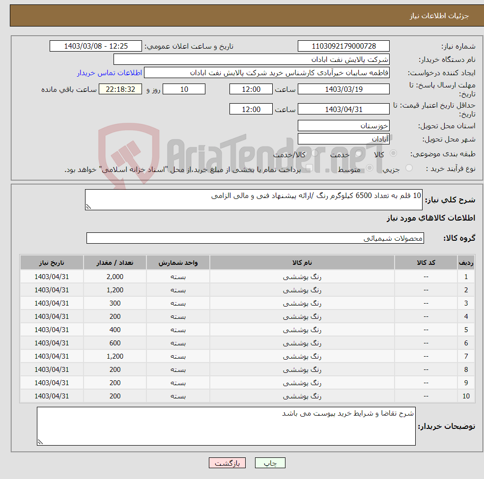This screenshot has height=479, width=484.
Task: Click the province field خوزستان
Action: [x=343, y=126]
